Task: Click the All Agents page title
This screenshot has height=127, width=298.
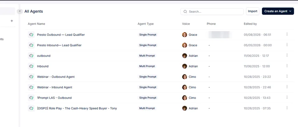Action: 34,11
